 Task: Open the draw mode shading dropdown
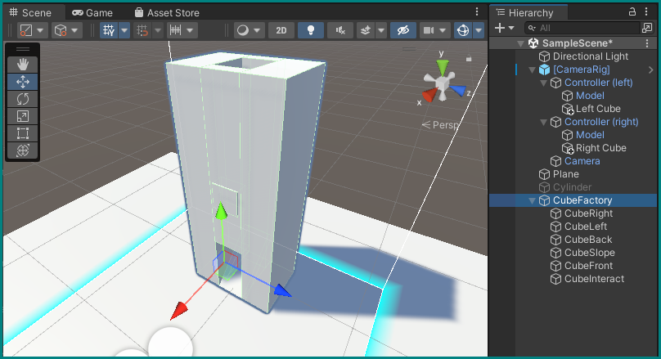pos(248,30)
